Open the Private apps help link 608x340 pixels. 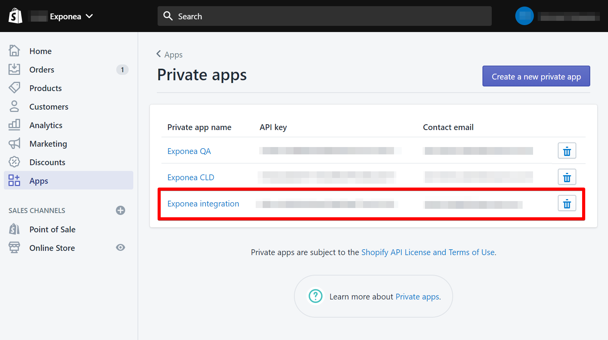point(418,297)
